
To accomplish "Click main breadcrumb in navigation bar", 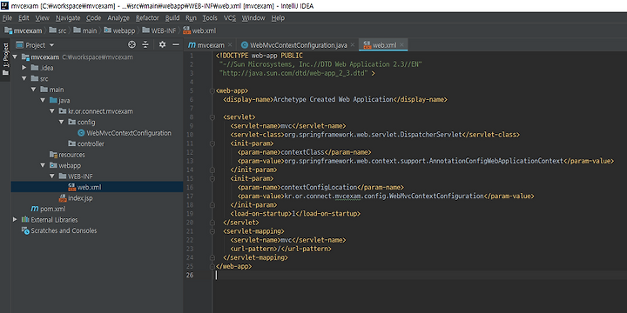I will point(85,30).
